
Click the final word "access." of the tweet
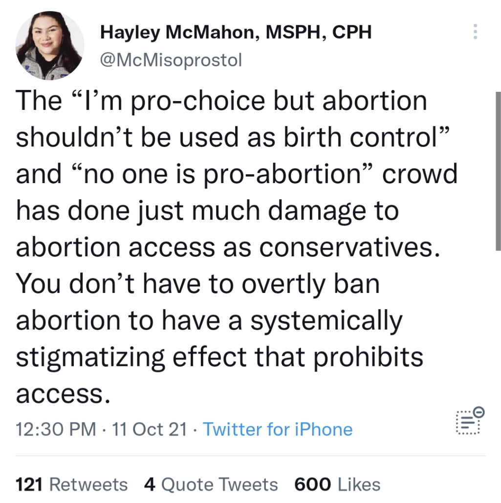60,394
